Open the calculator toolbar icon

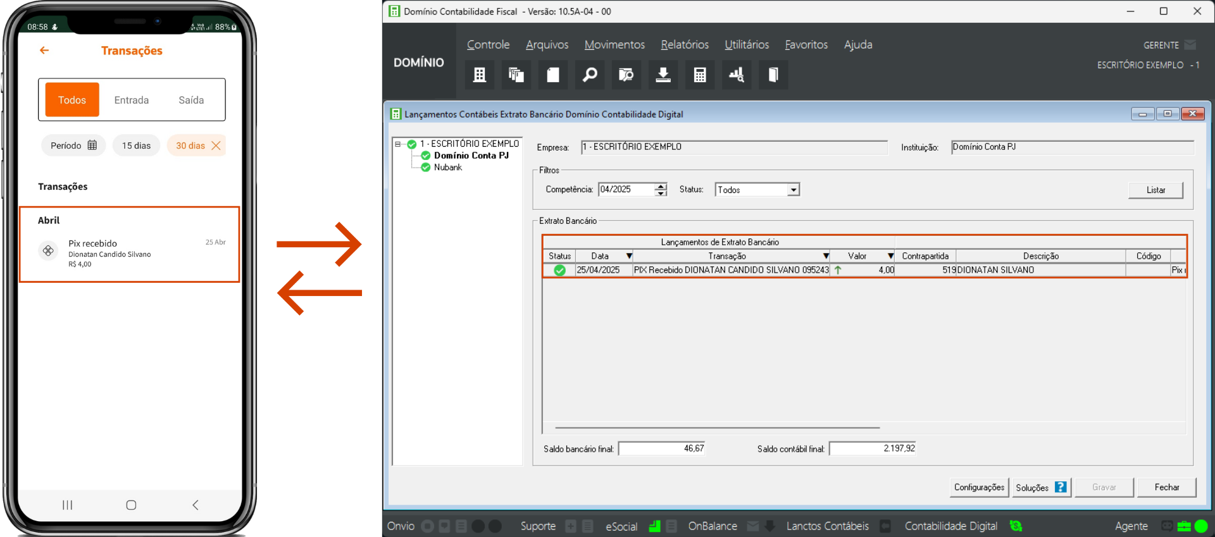(x=700, y=75)
